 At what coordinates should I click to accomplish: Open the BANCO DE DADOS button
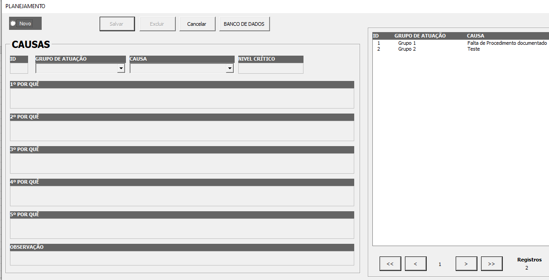244,24
